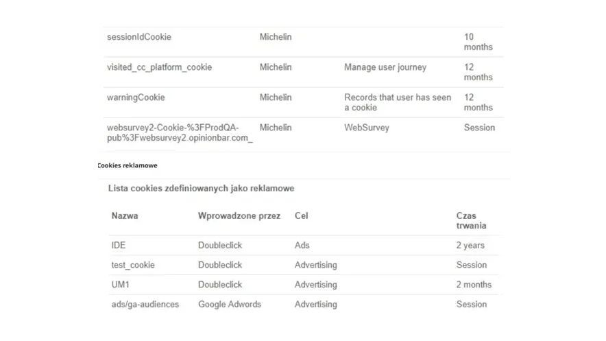Select the websurvey2-Cookie name text
The width and height of the screenshot is (606, 341).
coord(180,133)
